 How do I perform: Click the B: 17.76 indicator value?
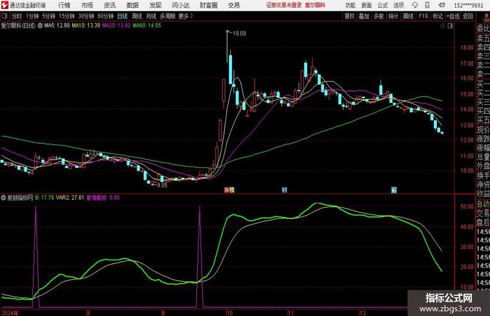[x=45, y=198]
